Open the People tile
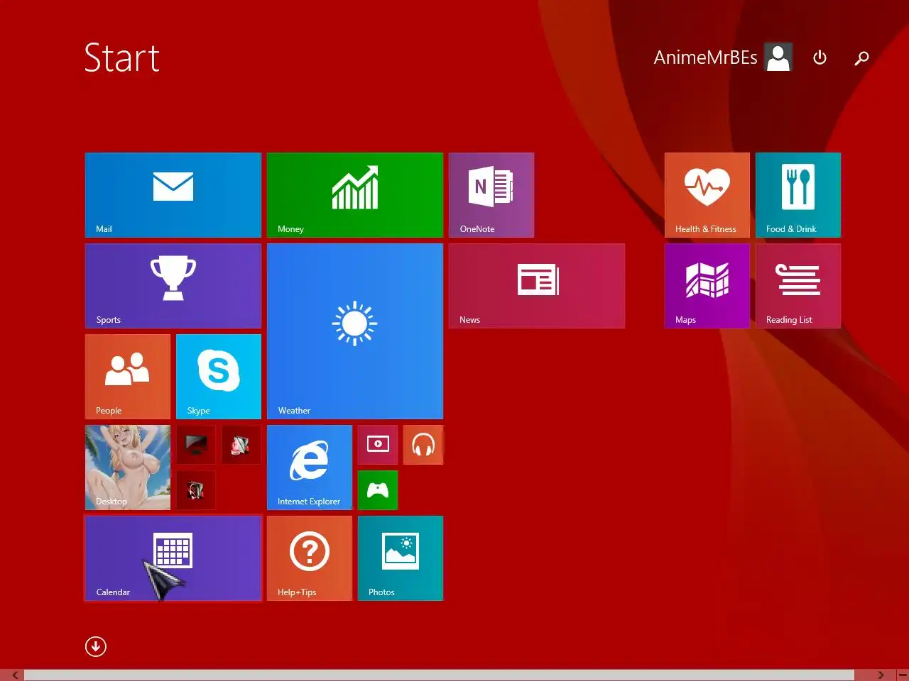This screenshot has height=681, width=909. (x=128, y=377)
